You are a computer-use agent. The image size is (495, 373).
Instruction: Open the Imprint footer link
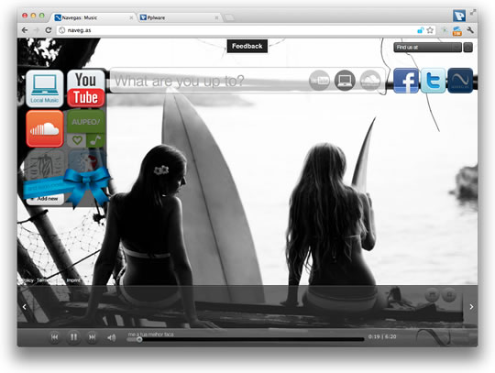[x=73, y=280]
